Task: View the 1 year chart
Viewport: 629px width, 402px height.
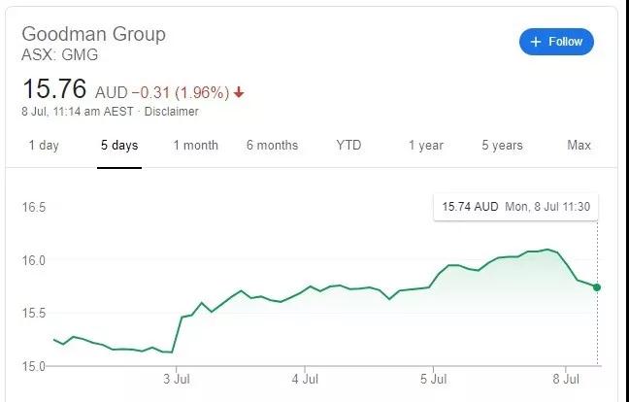Action: [x=425, y=146]
